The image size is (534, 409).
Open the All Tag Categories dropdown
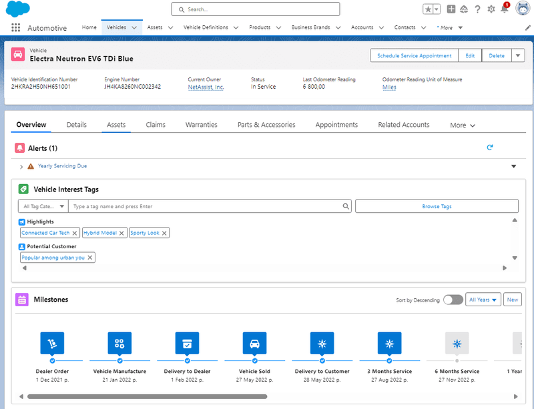point(43,206)
